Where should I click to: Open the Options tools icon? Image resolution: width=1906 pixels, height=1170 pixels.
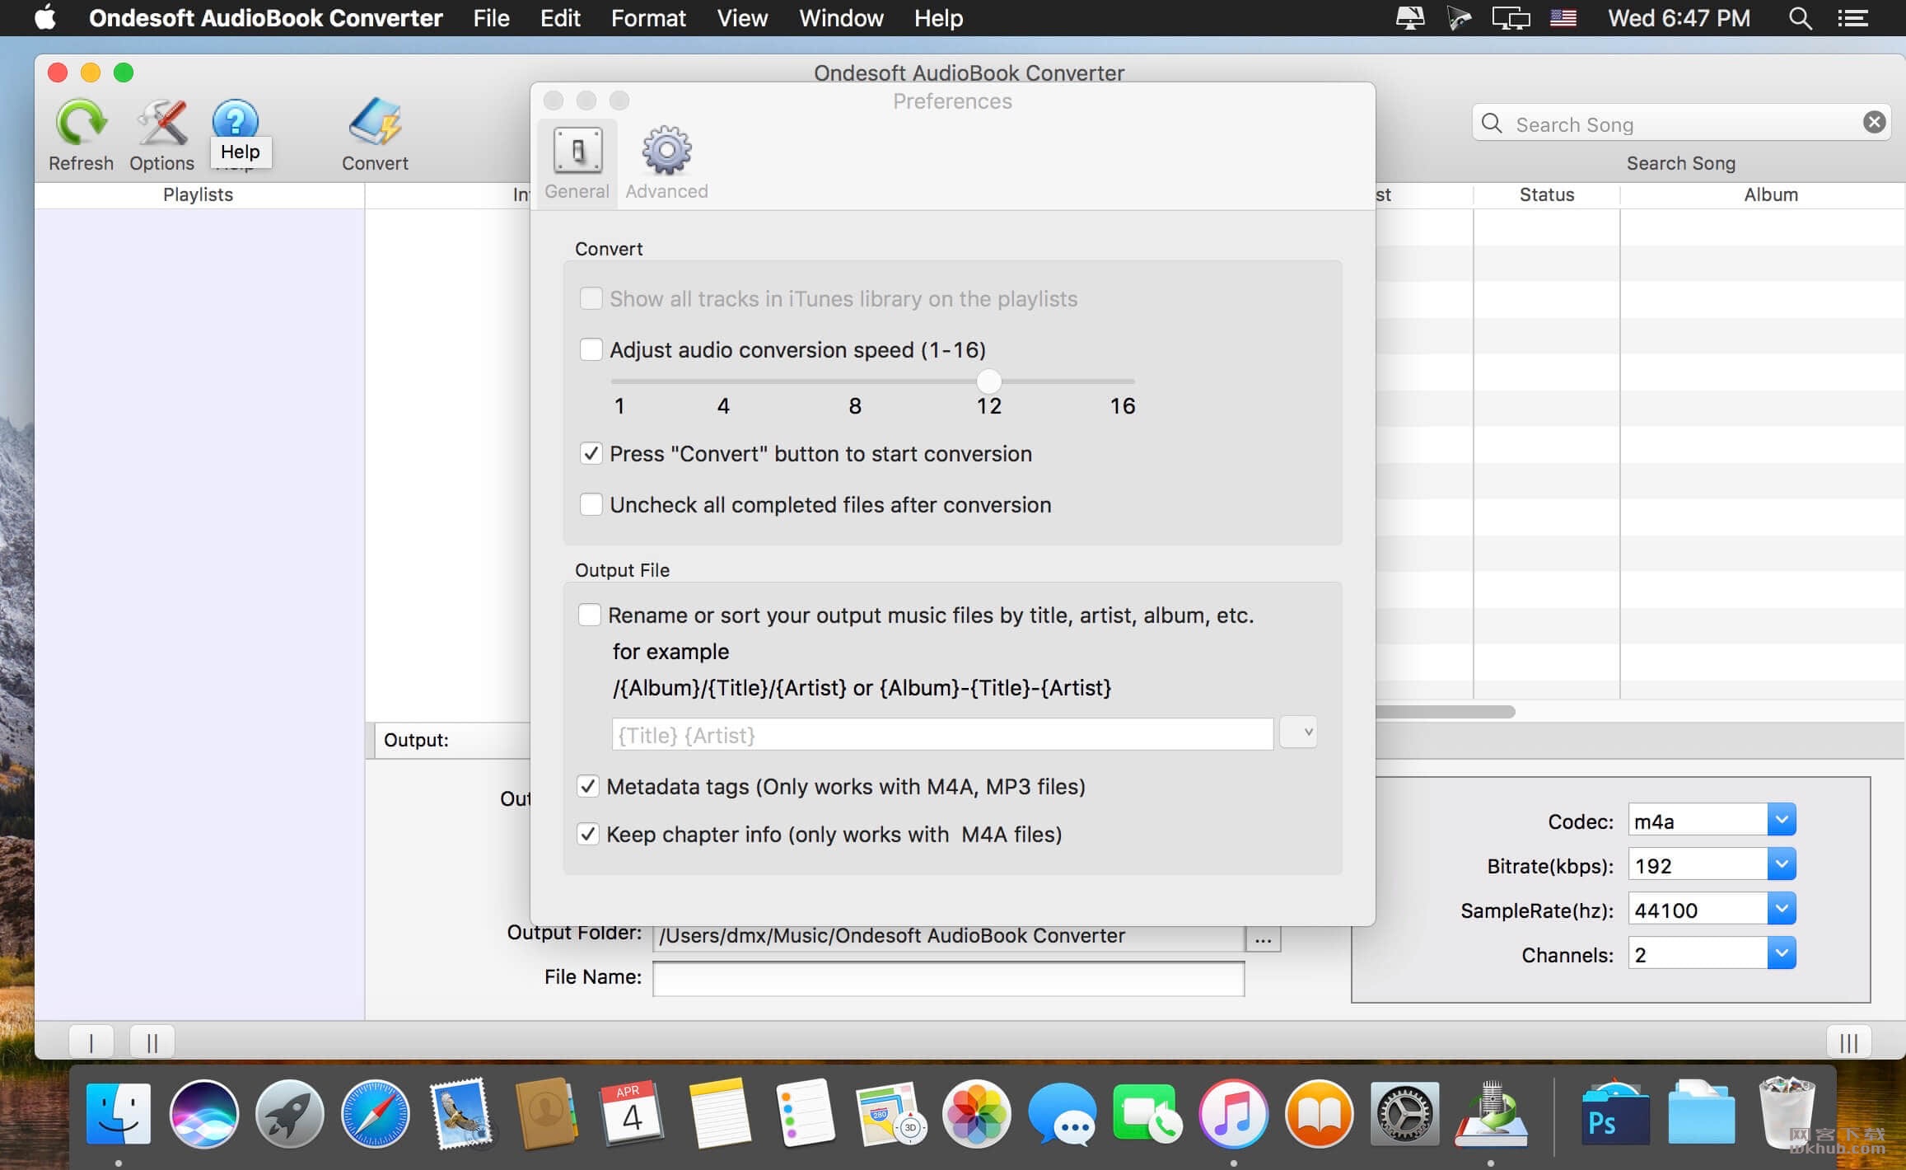click(x=161, y=123)
